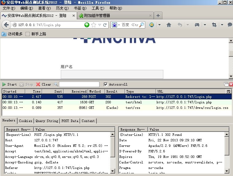Viewport: 233px width, 176px height.
Task: Open the 帮助 menu
Action: (116, 8)
